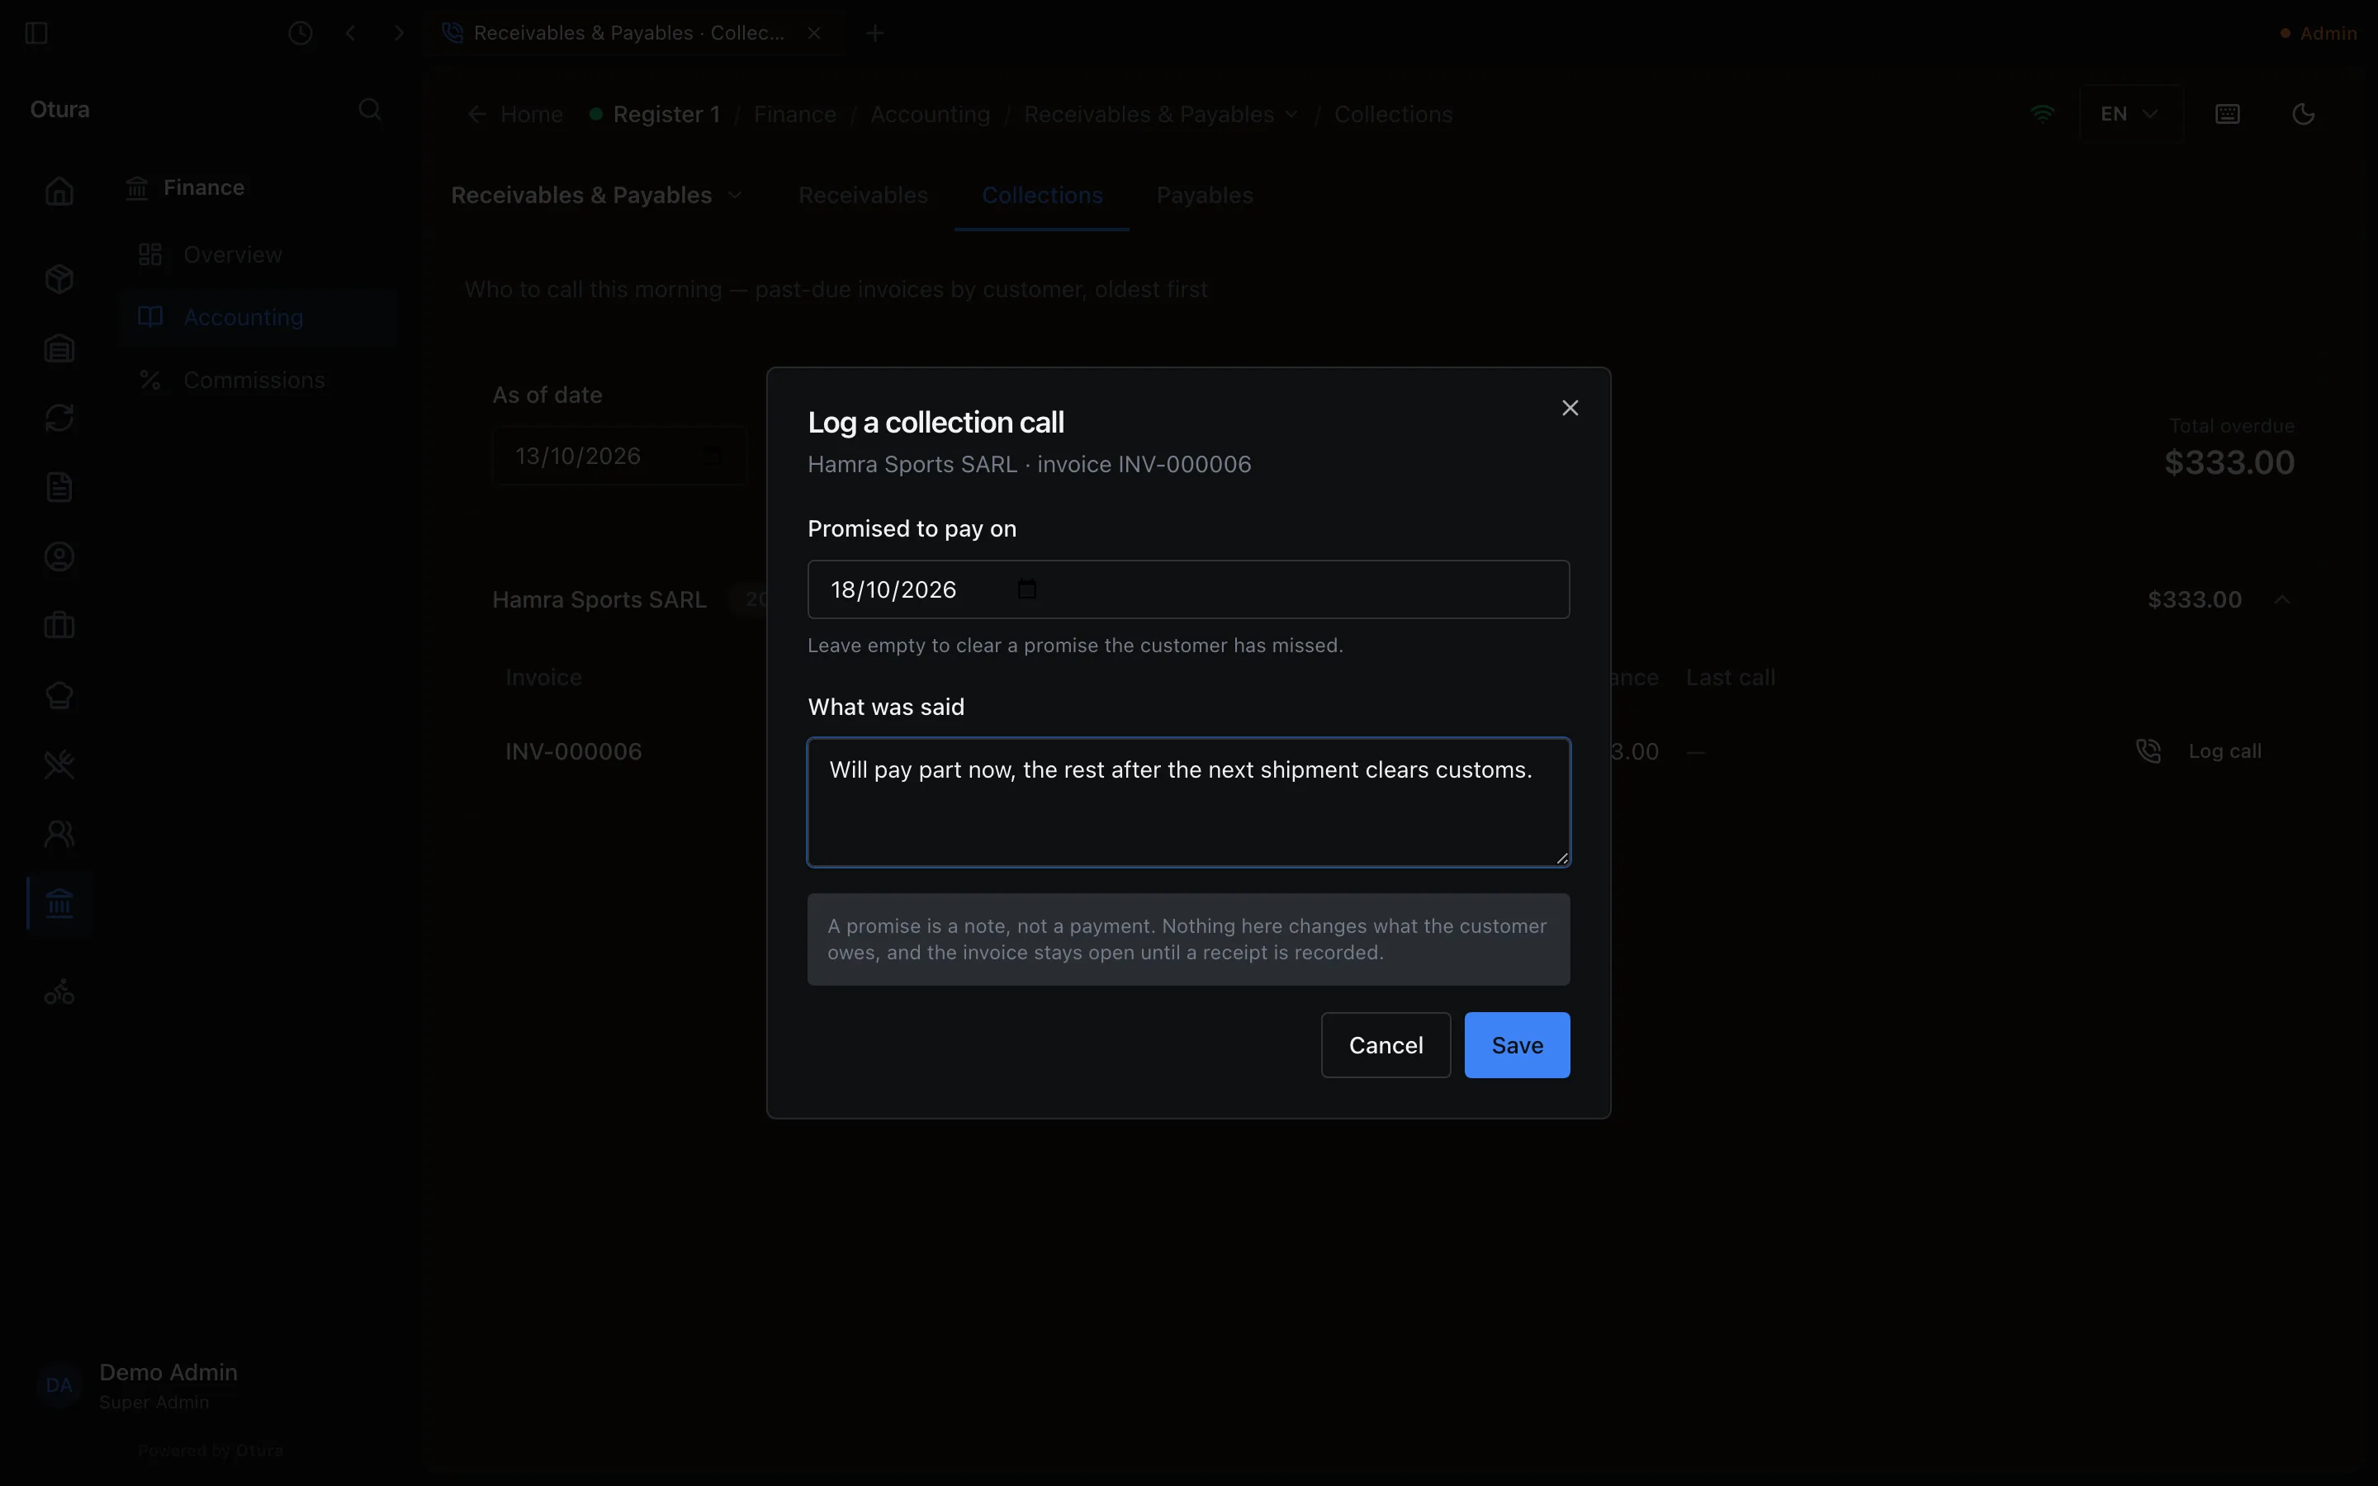Save the collection call
2378x1486 pixels.
pos(1516,1044)
